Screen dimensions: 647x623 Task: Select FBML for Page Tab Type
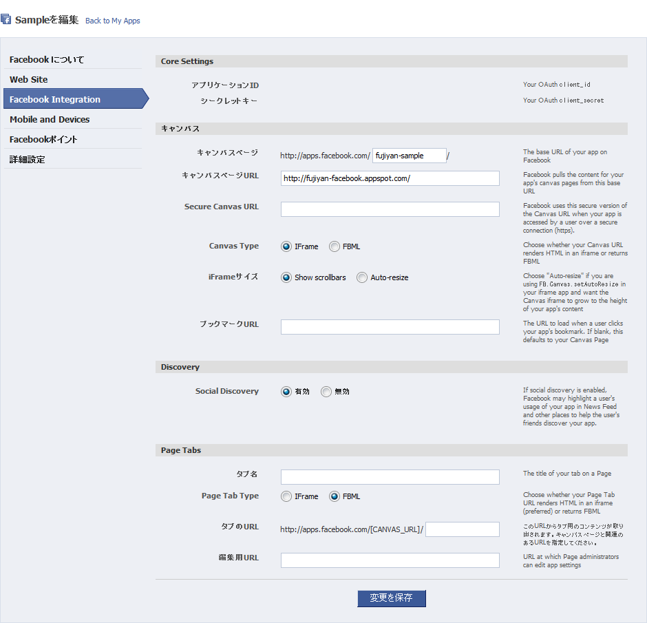click(x=335, y=496)
